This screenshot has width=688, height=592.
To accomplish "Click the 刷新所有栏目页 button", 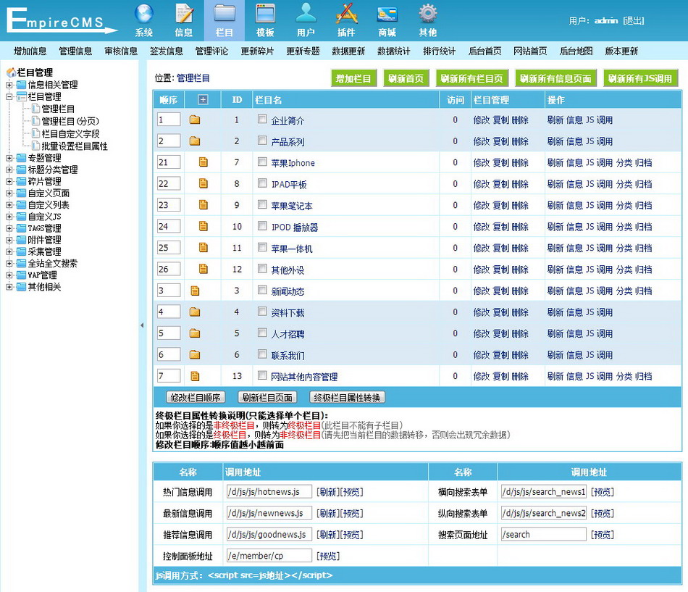I will (x=471, y=78).
